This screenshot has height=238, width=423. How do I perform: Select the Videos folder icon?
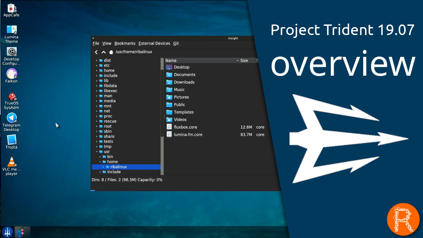point(169,120)
